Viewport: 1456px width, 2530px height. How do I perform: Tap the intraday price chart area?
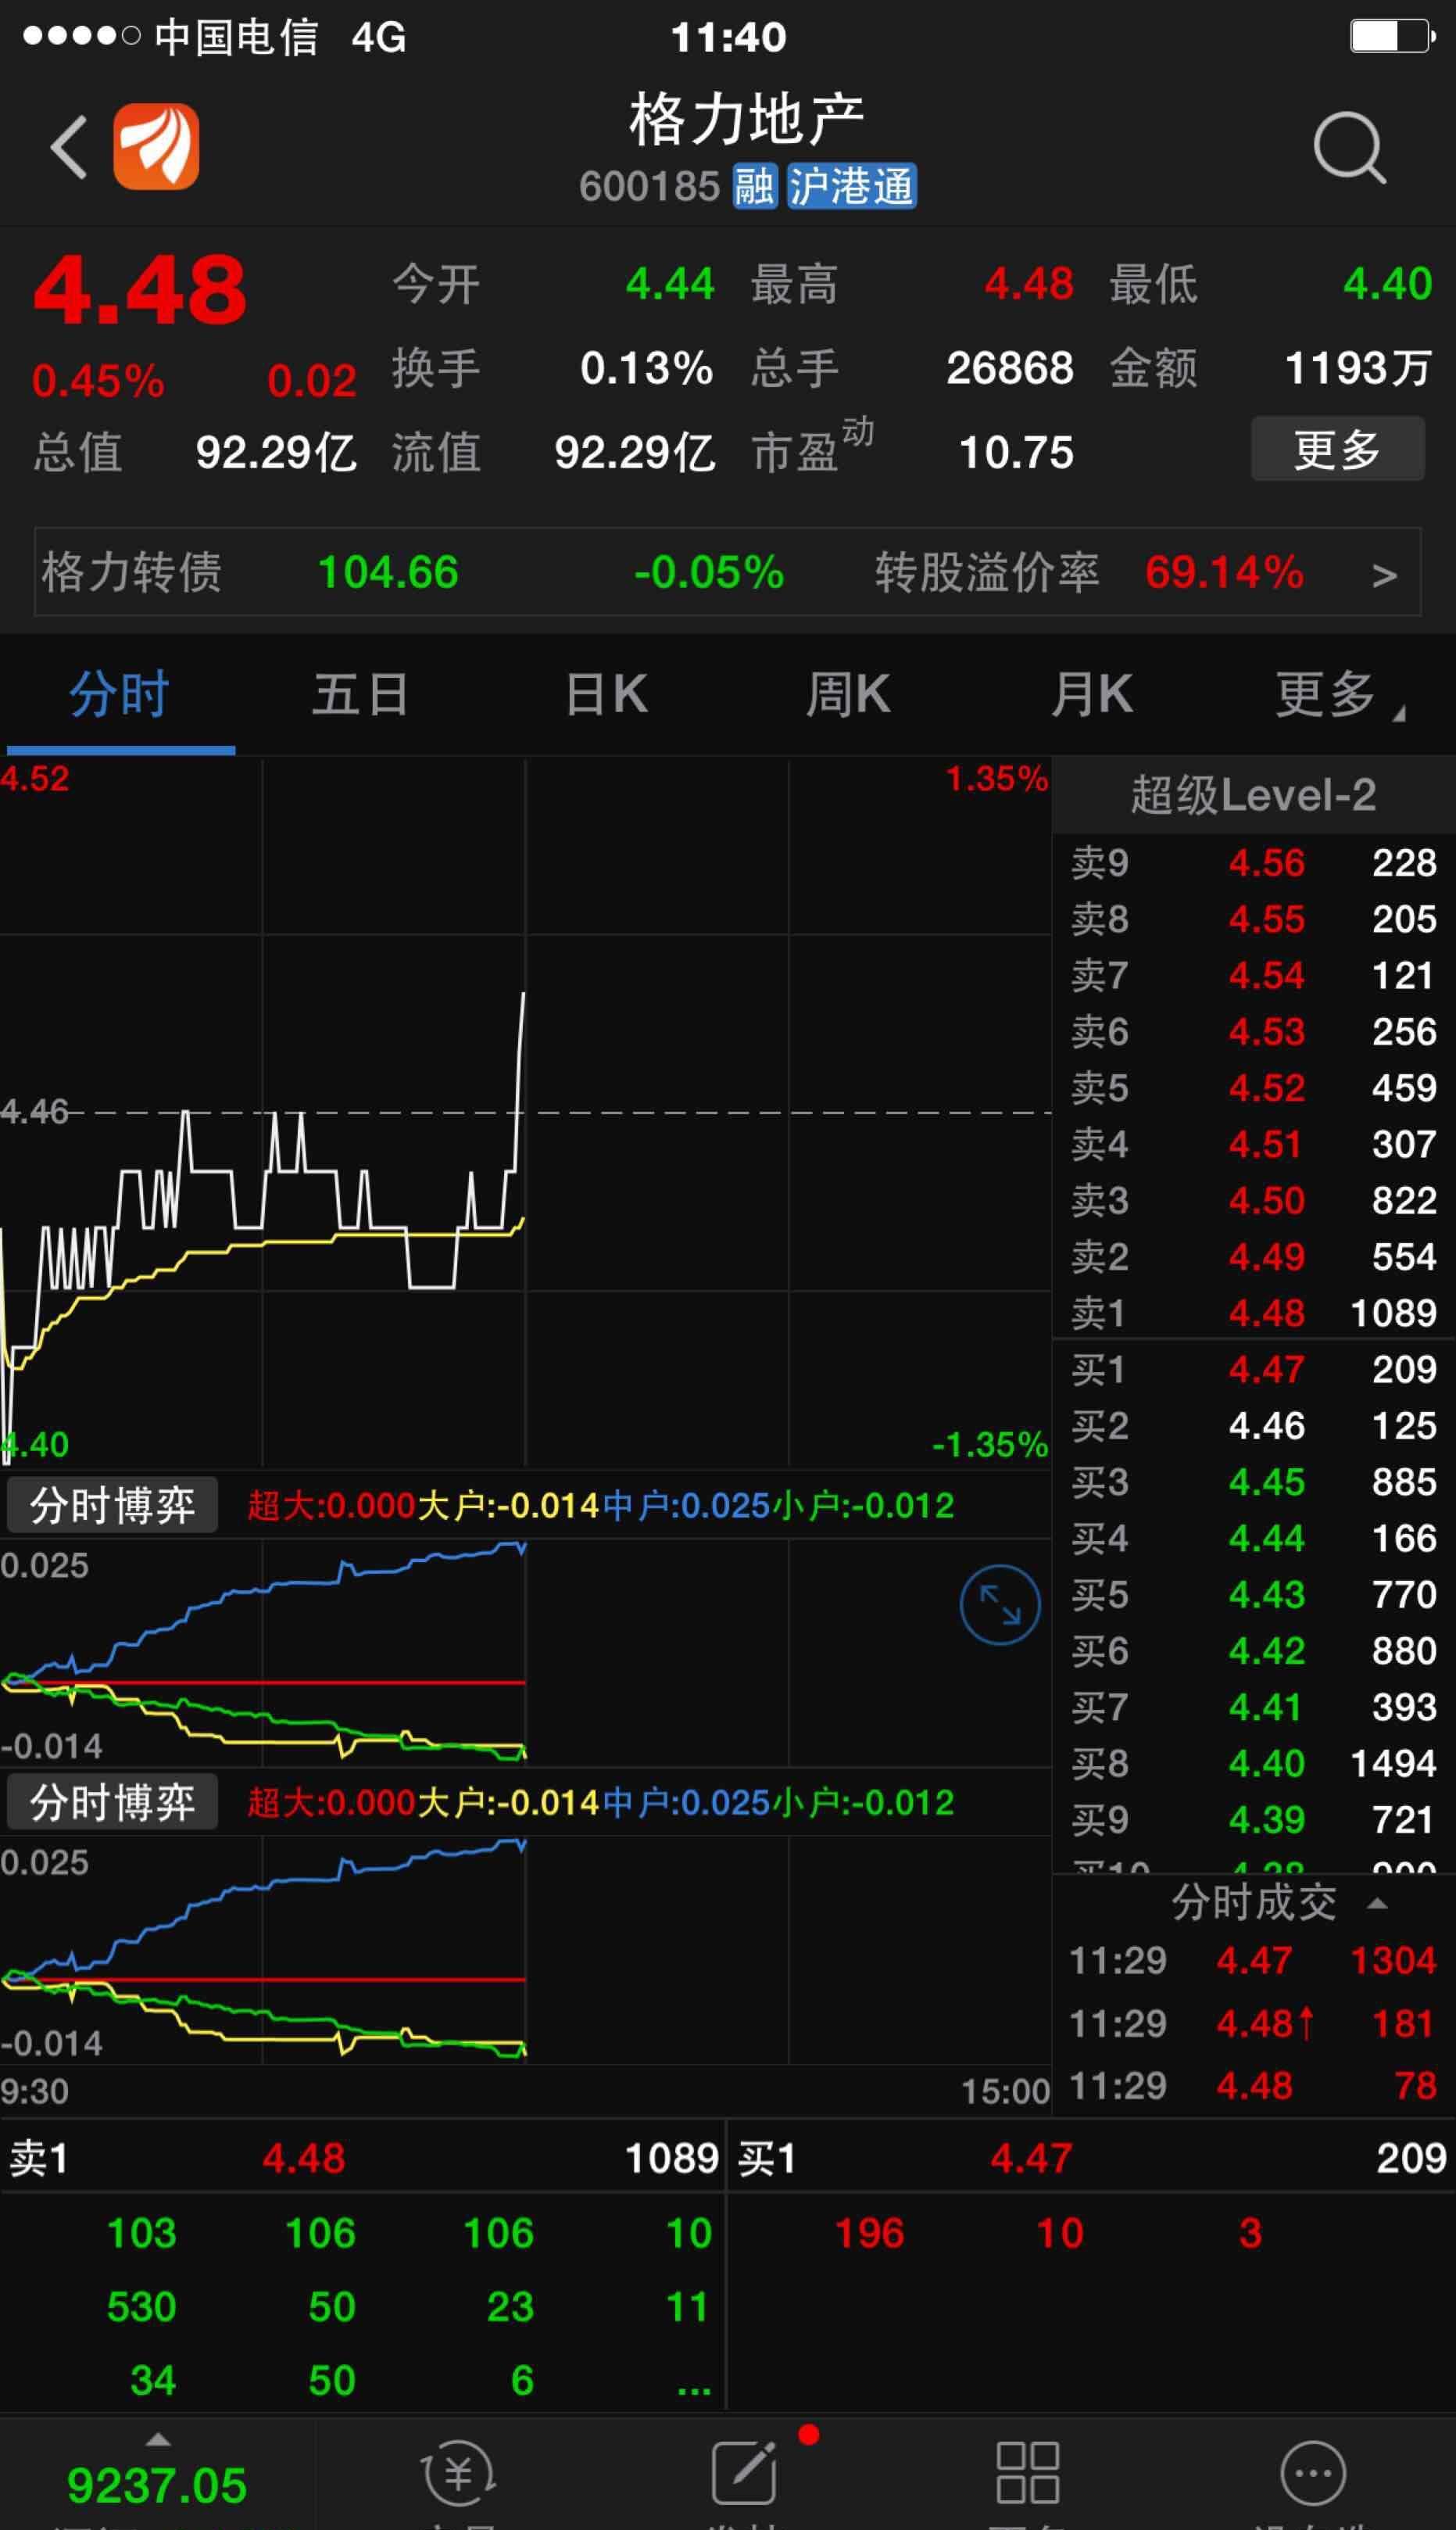[525, 1112]
